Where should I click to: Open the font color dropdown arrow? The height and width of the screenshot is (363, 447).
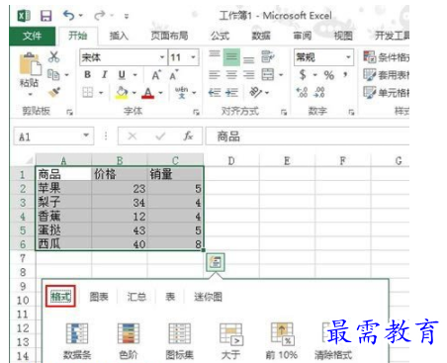(x=161, y=93)
